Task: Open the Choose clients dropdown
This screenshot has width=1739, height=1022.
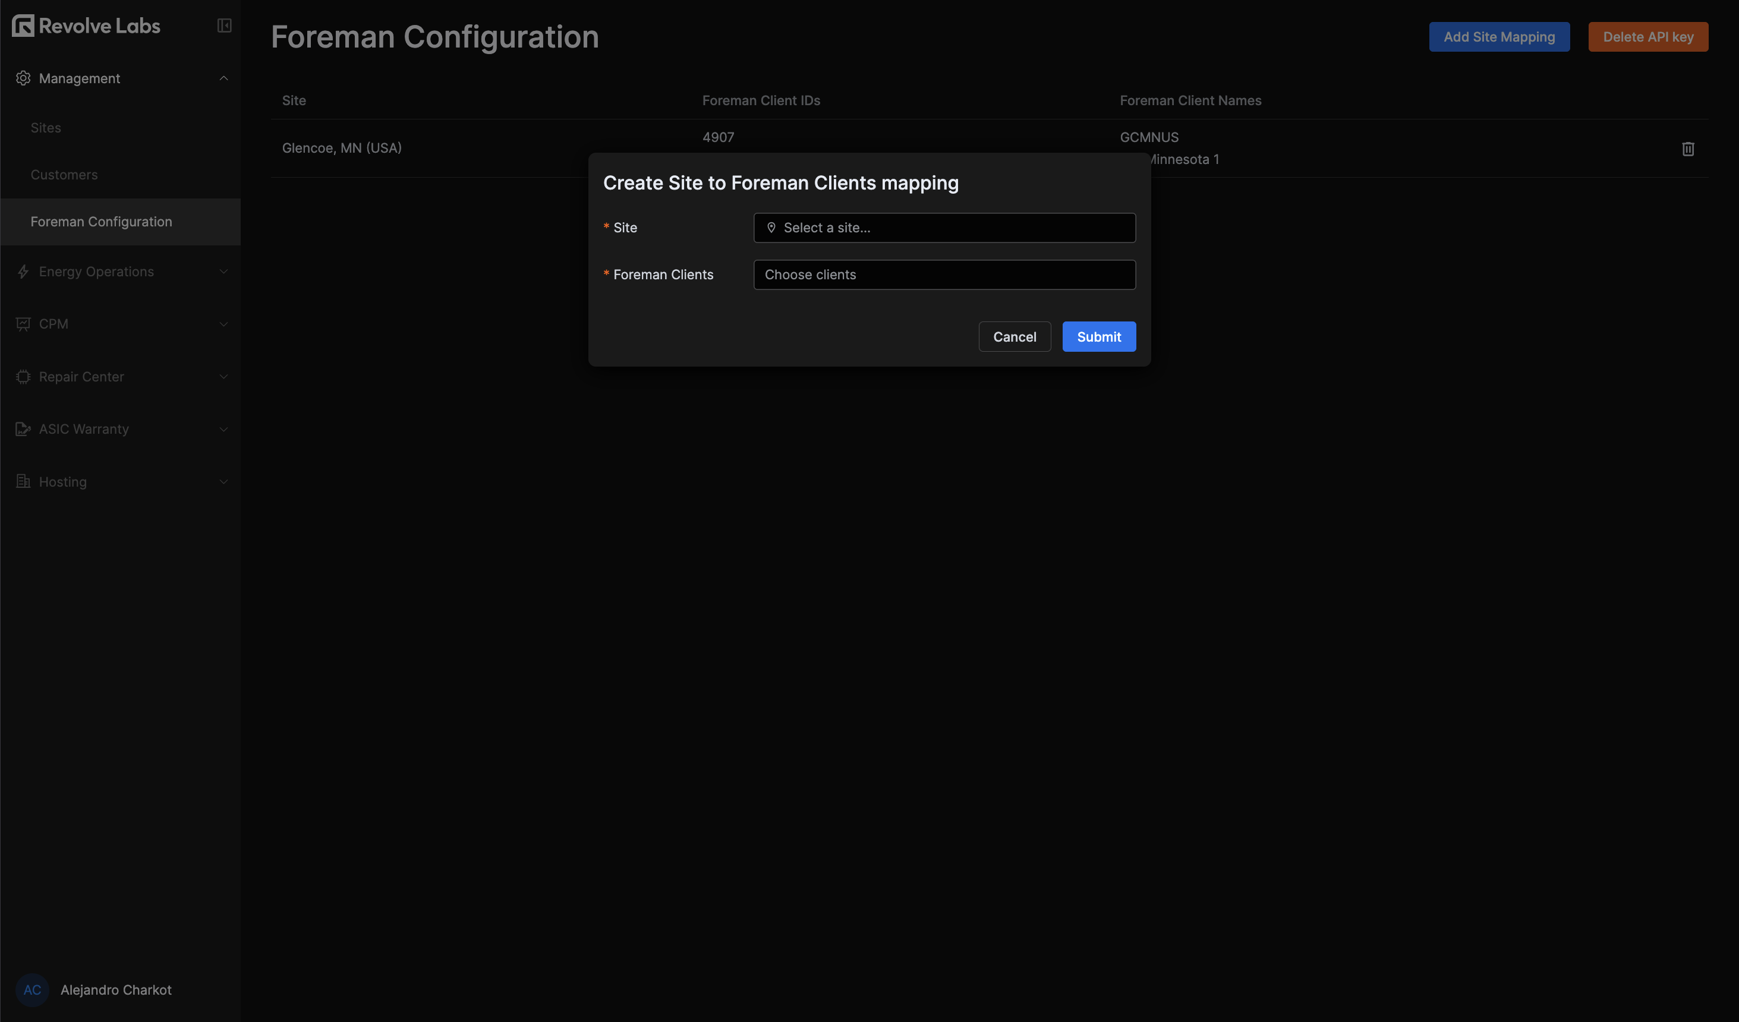Action: (944, 275)
